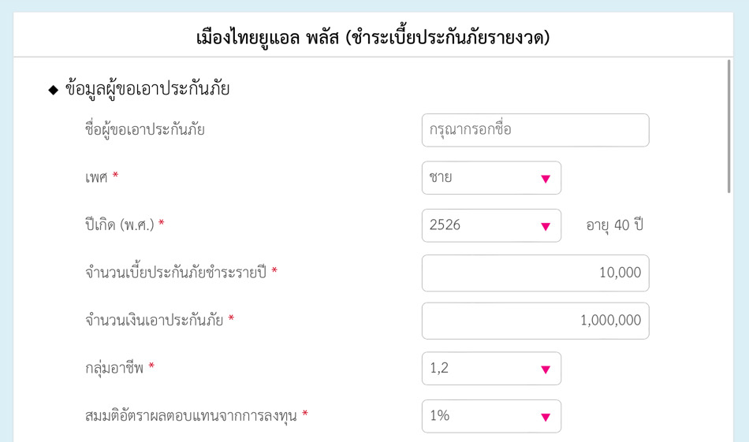Click the diamond bullet beside the applicant information heading
749x442 pixels.
(54, 90)
